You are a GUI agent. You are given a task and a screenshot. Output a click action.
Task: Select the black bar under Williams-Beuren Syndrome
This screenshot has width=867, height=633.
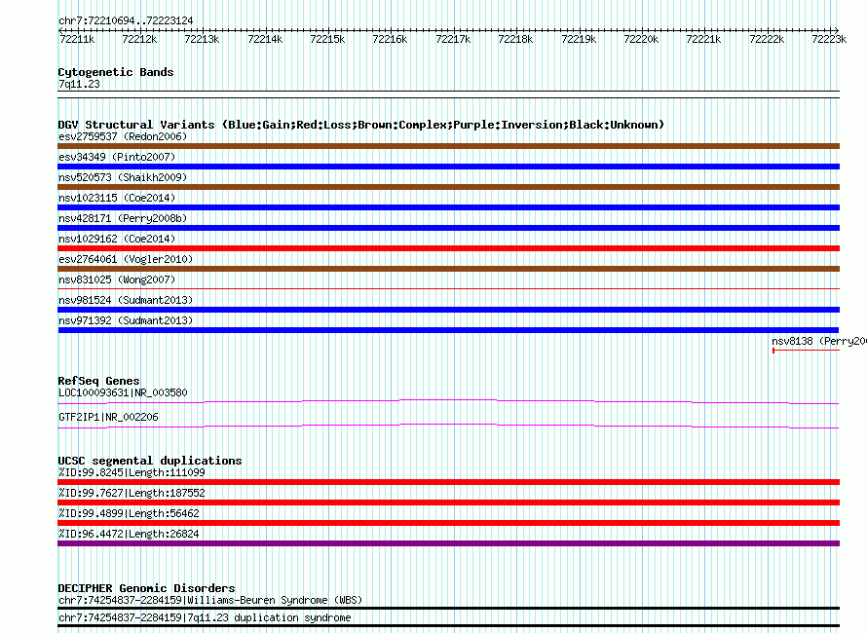(x=448, y=608)
